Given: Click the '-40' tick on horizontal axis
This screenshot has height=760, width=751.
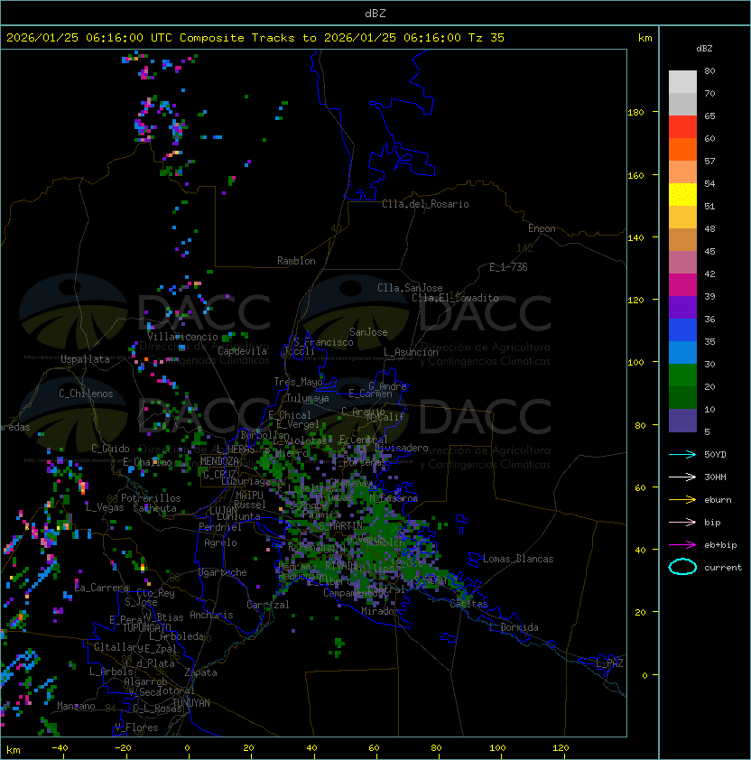Looking at the screenshot, I should click(60, 748).
